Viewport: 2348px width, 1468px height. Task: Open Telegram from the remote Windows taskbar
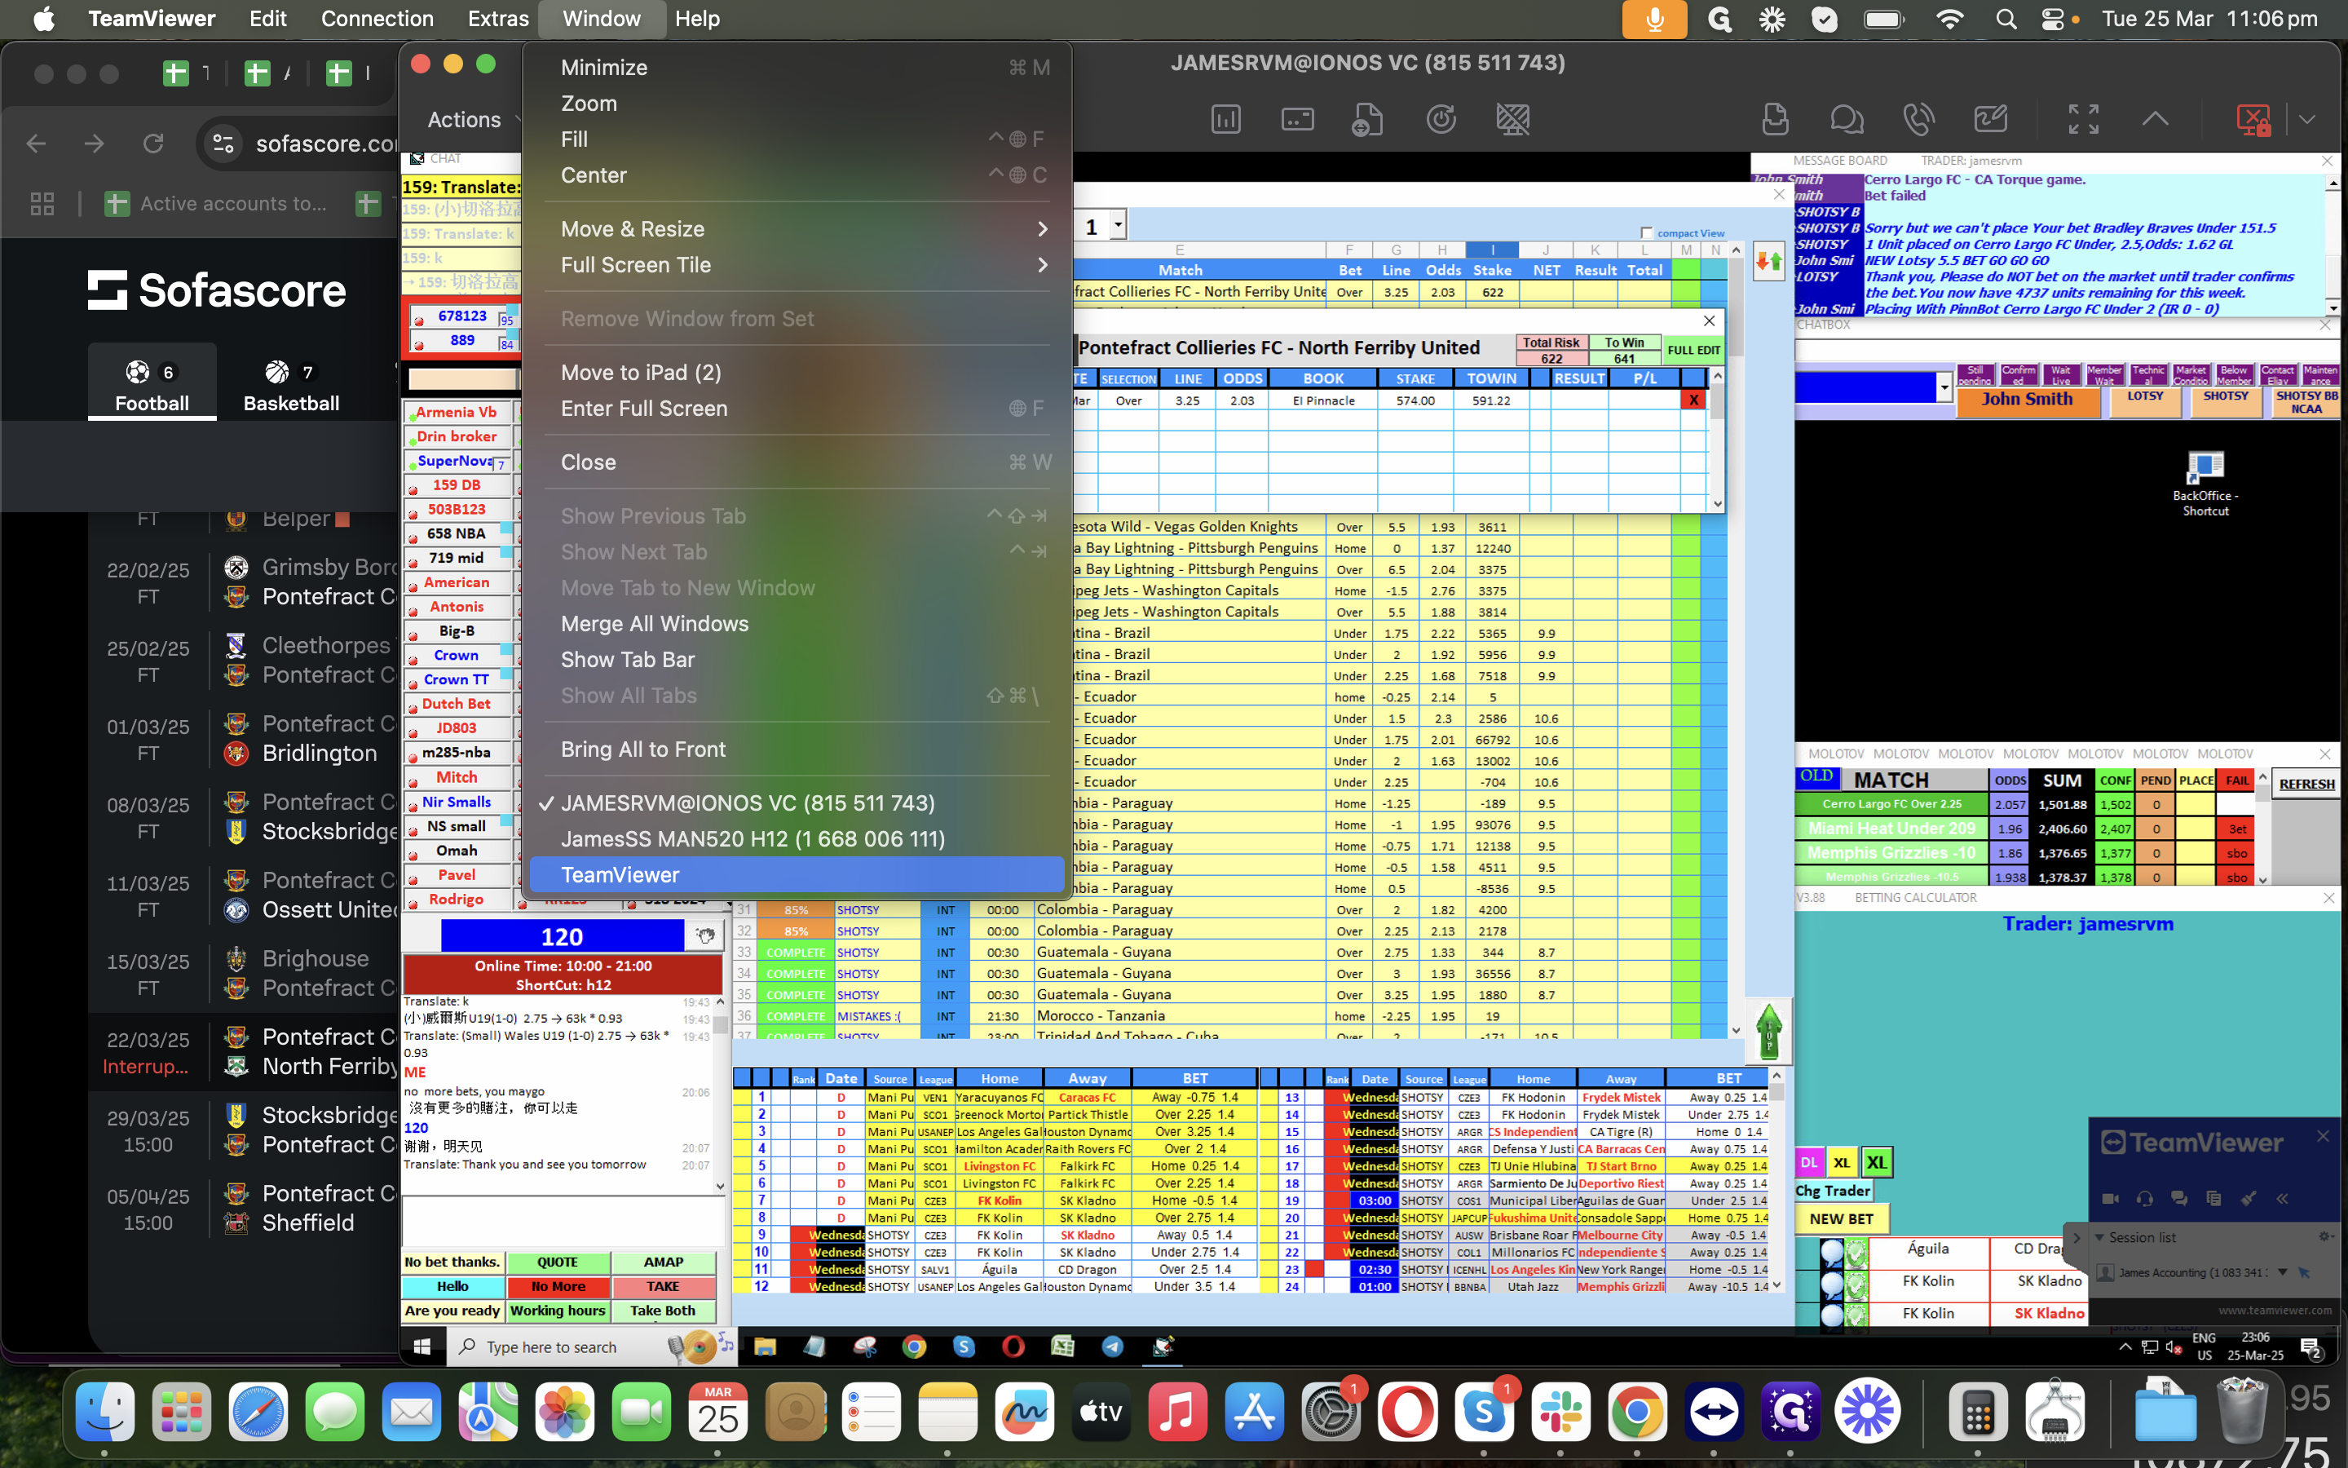tap(1113, 1346)
